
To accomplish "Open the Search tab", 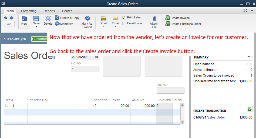I will tap(67, 11).
